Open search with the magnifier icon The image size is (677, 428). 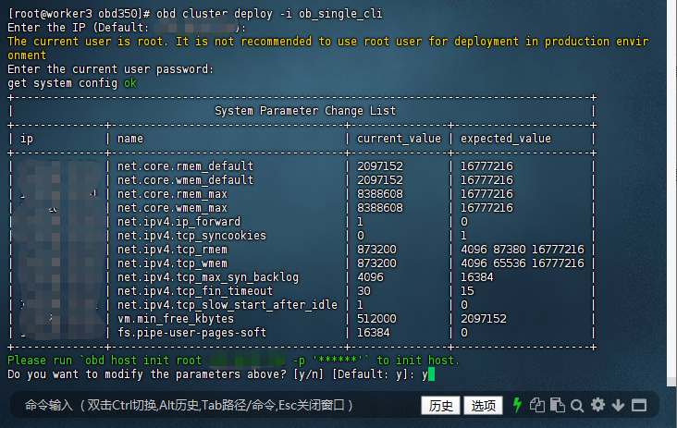tap(577, 405)
